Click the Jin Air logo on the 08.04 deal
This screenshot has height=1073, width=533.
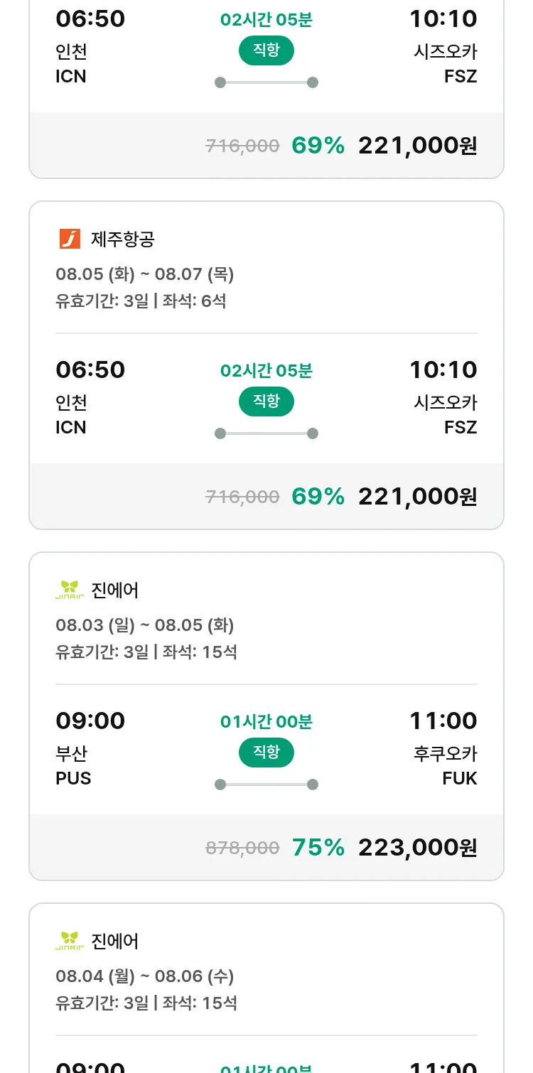tap(70, 941)
